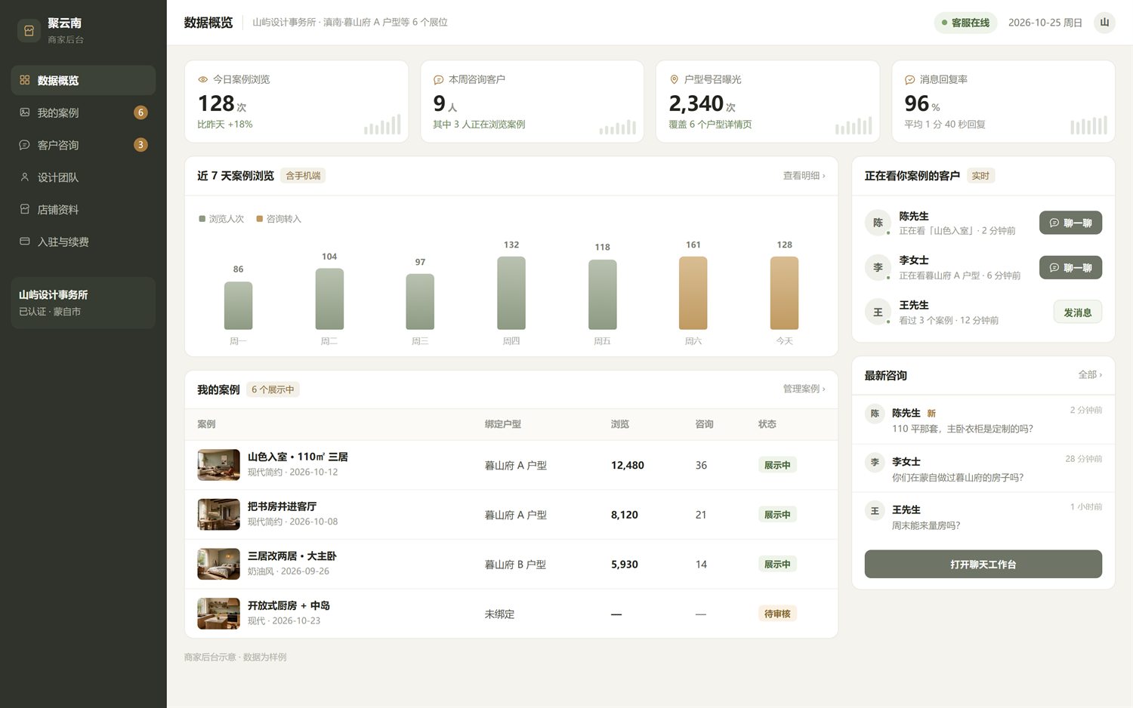Click the 入驻与续费 card icon

point(25,242)
